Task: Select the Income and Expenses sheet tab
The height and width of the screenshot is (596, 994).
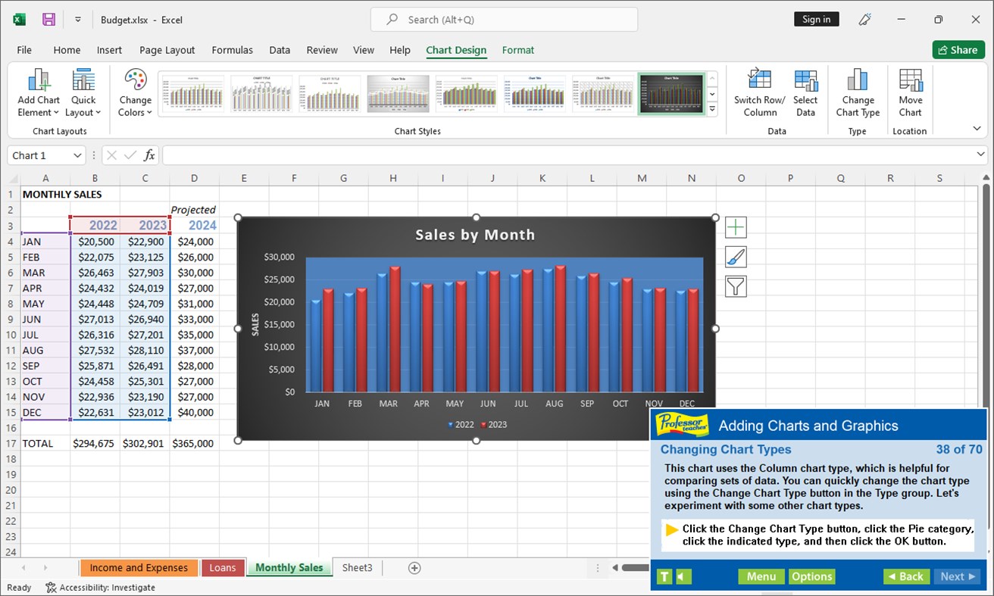Action: (x=139, y=567)
